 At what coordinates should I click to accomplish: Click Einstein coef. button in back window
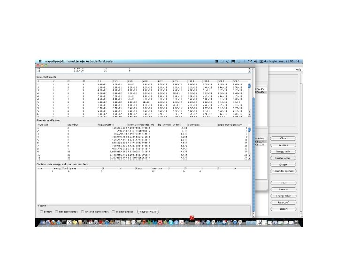click(x=283, y=158)
